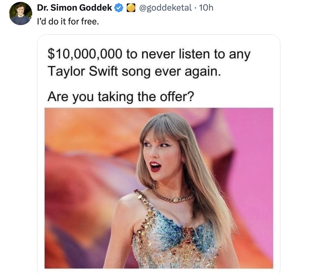Click the "$10,000,000 to never listen" headline line
Screen dimensions: 309x273
pos(149,54)
